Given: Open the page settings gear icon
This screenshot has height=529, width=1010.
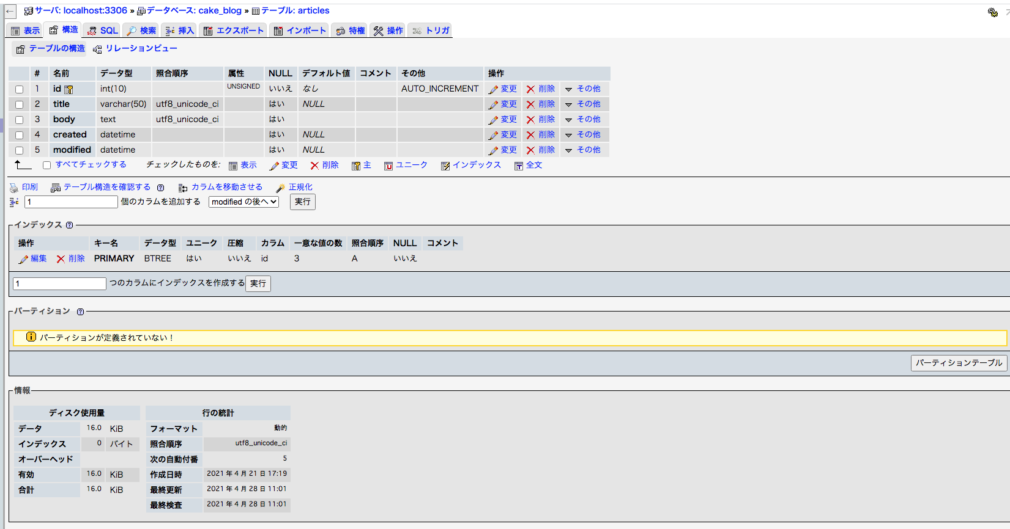Looking at the screenshot, I should (x=992, y=12).
